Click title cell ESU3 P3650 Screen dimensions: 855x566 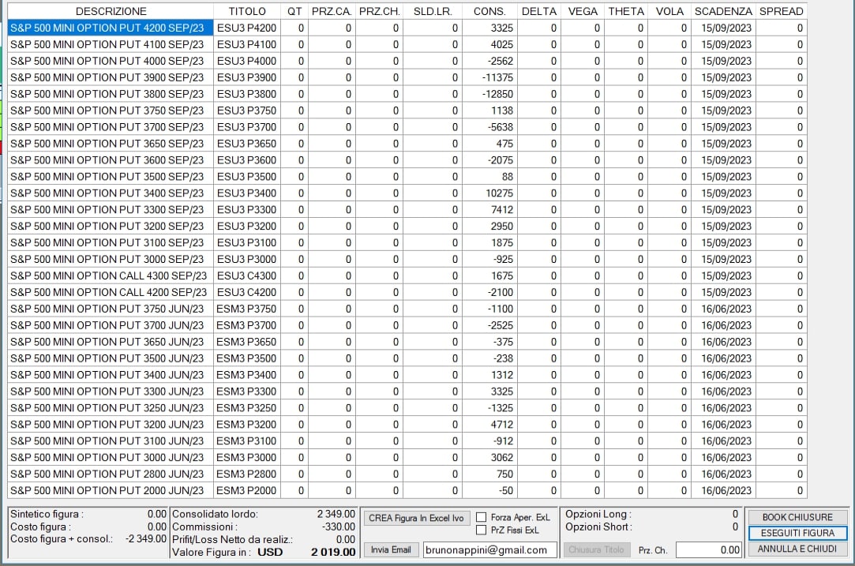point(247,144)
